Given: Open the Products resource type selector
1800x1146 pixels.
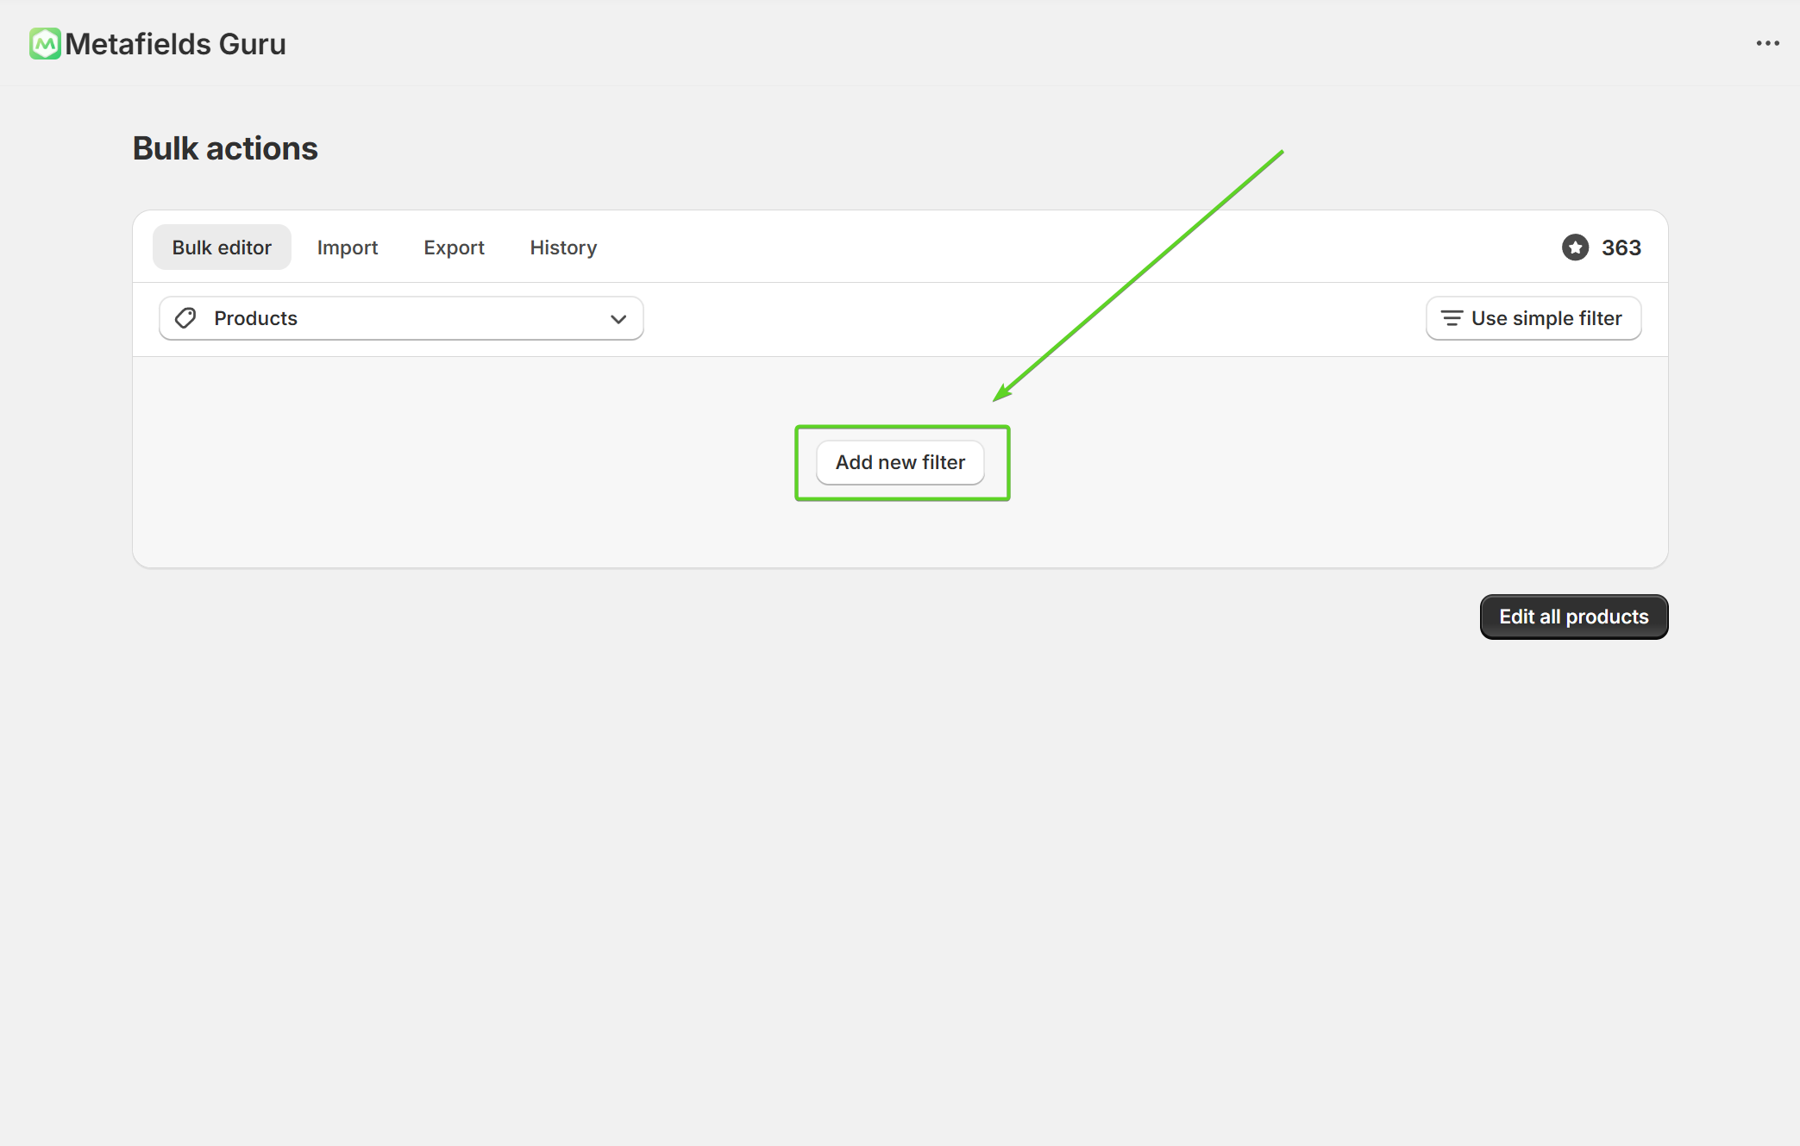Looking at the screenshot, I should [401, 318].
